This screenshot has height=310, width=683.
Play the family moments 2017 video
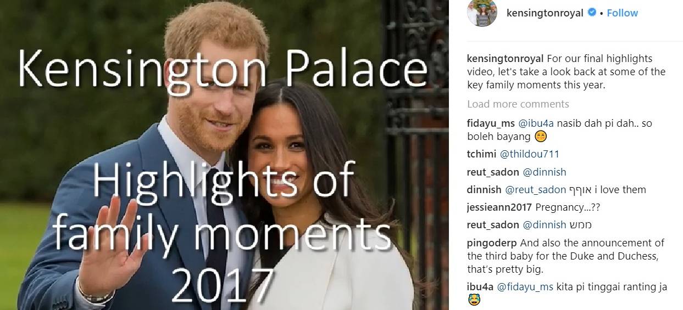point(225,155)
